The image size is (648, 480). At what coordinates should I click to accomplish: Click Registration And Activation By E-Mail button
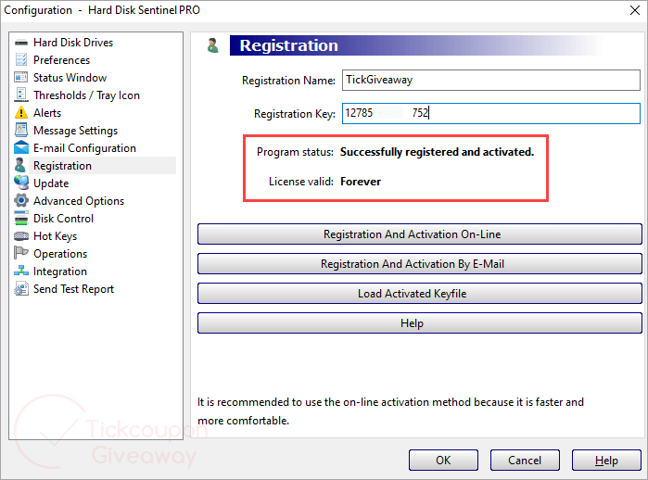pyautogui.click(x=420, y=263)
